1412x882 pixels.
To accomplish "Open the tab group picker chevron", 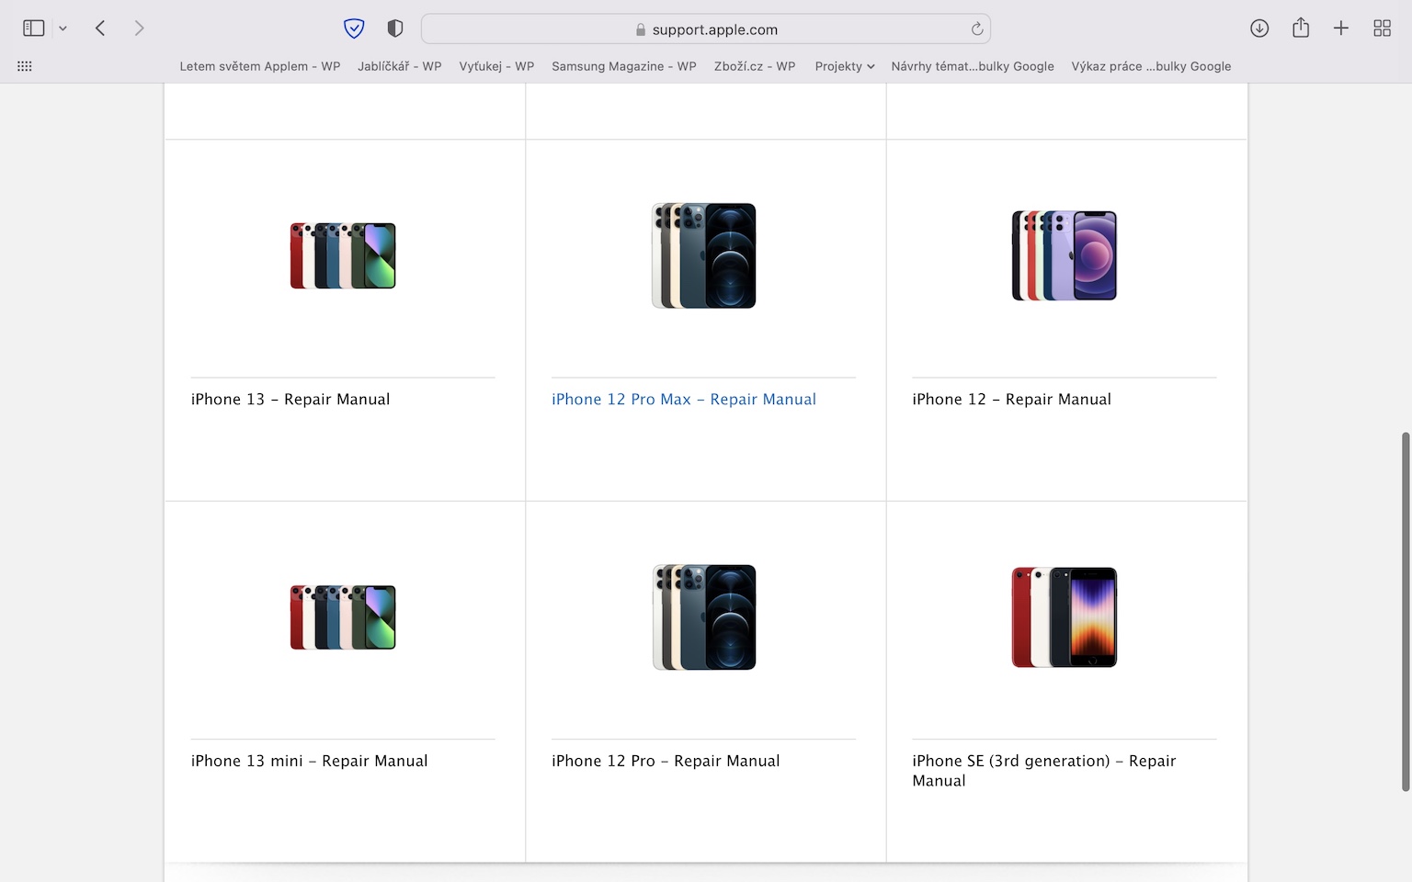I will 63,28.
